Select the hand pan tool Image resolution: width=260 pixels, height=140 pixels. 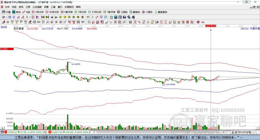tap(88, 17)
